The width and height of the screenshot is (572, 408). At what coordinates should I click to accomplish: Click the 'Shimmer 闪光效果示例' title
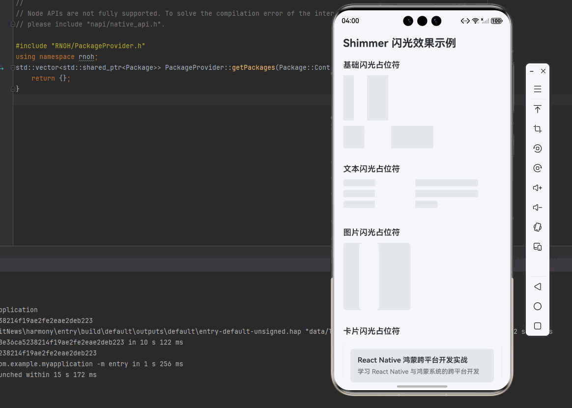click(400, 43)
